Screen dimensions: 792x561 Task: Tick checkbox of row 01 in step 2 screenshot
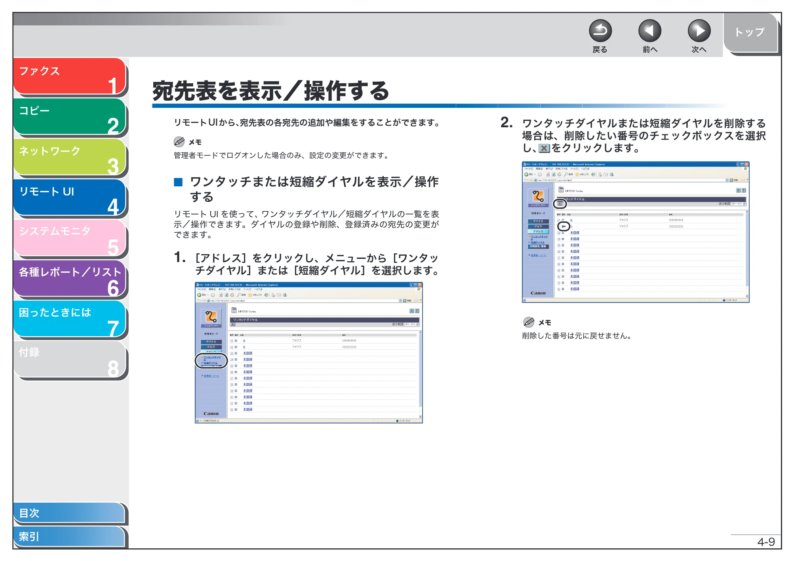pos(563,220)
